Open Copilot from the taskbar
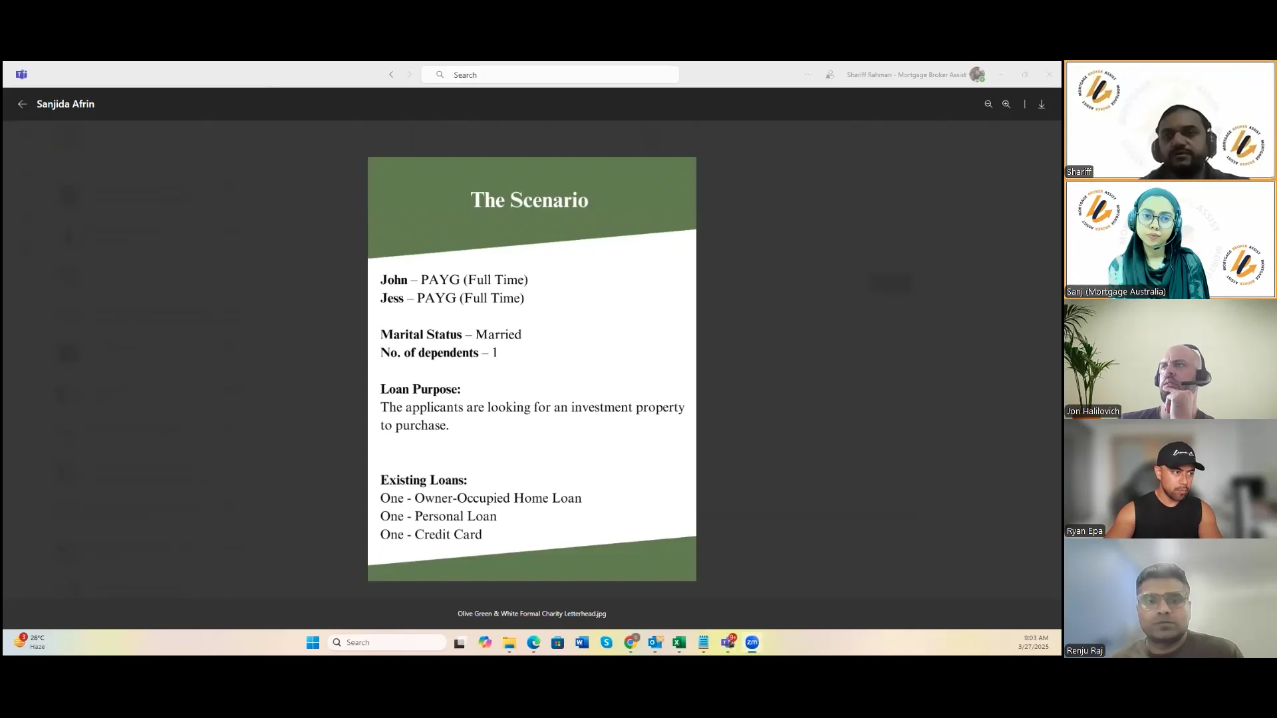Screen dimensions: 1277x718 (486, 642)
